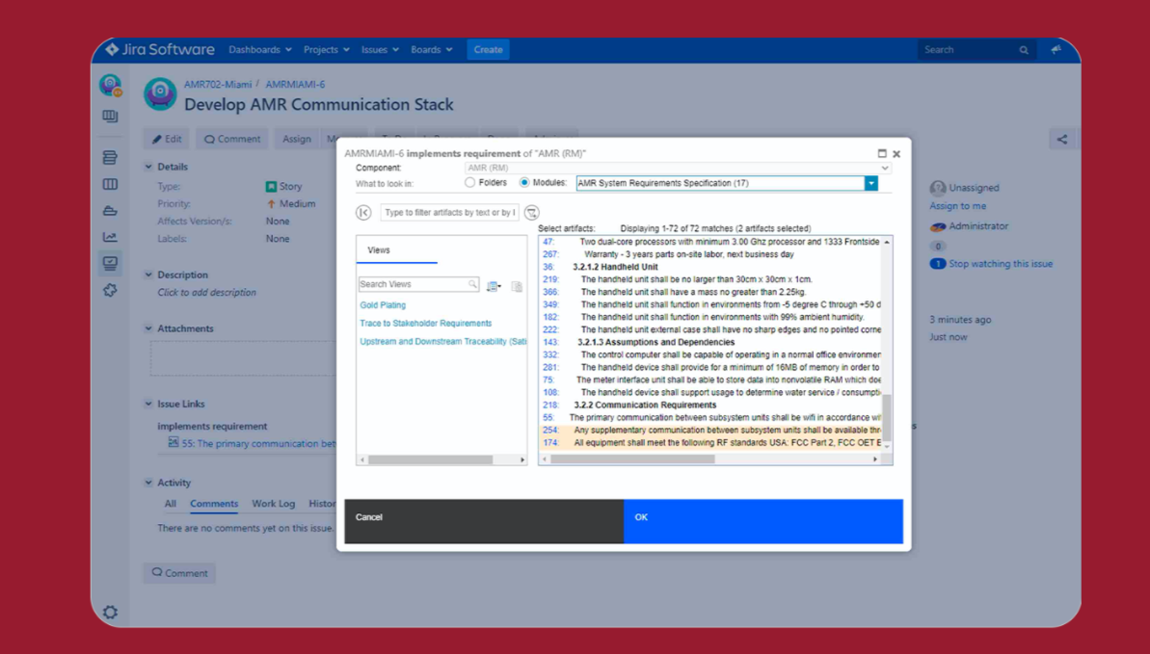Open the backlog icon in left sidebar
The height and width of the screenshot is (654, 1150).
click(x=110, y=158)
